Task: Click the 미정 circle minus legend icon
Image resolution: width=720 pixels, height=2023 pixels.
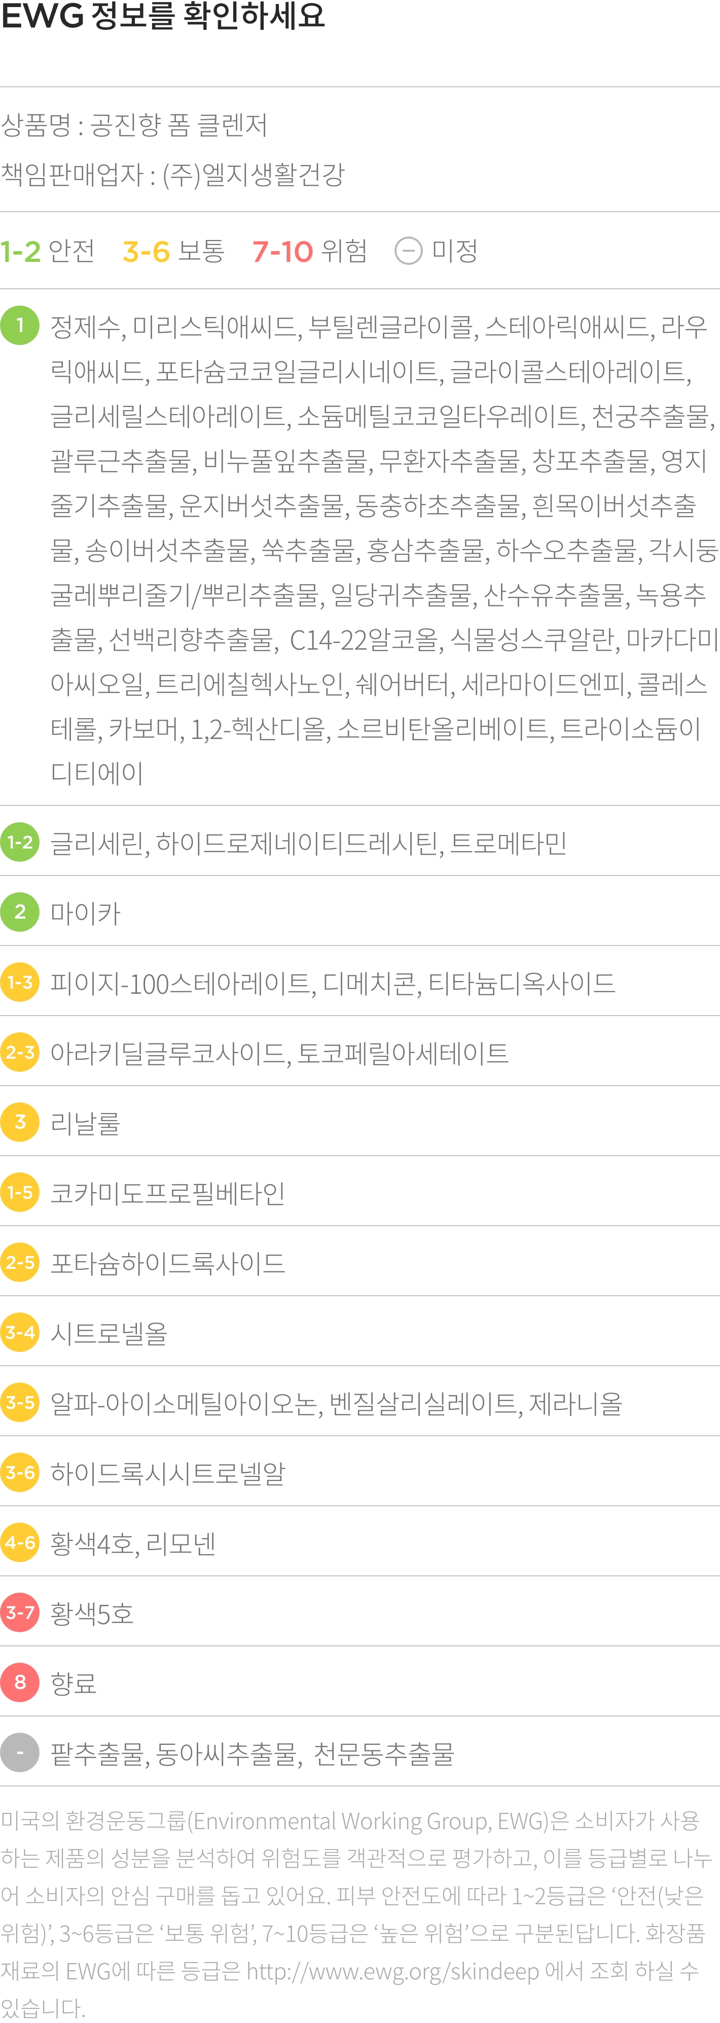Action: [408, 251]
